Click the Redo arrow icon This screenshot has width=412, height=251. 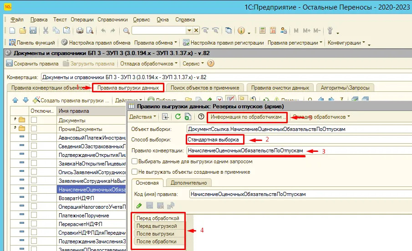(113, 31)
